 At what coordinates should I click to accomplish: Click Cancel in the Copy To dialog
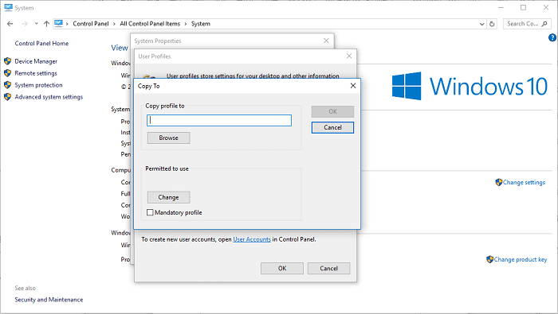[332, 127]
